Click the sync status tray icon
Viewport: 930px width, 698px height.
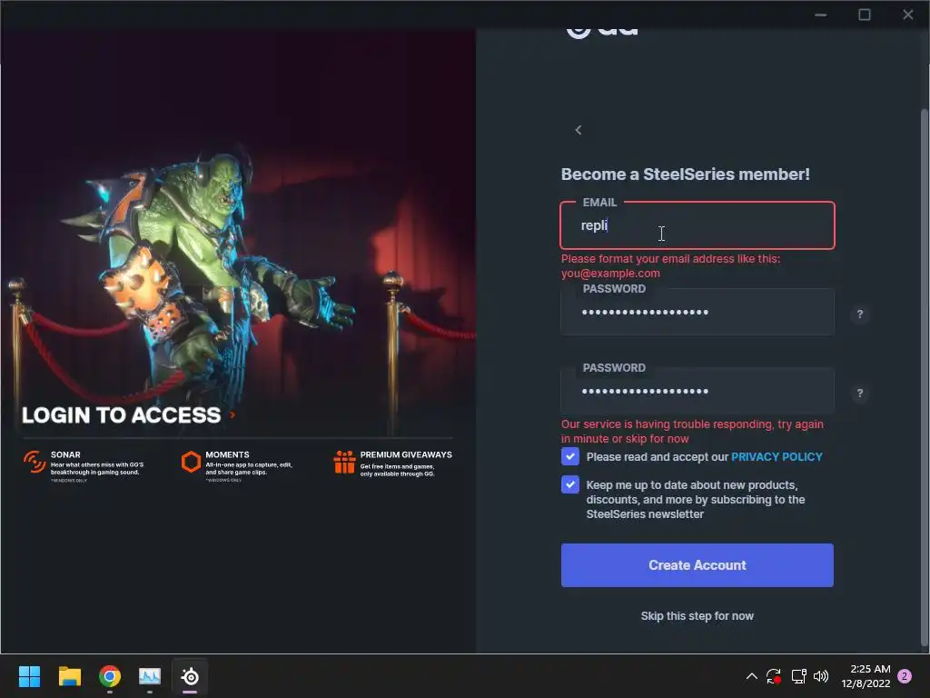(x=774, y=676)
